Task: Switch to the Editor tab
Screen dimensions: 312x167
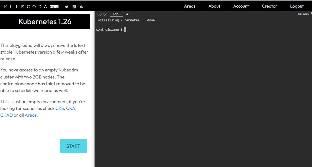Action: pos(102,14)
